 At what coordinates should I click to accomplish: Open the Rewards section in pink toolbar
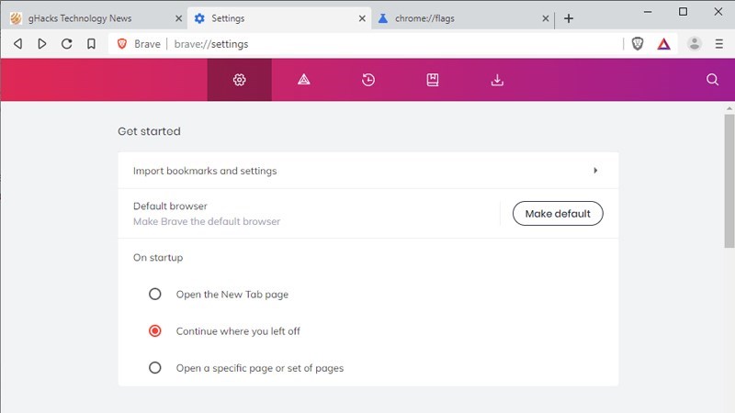(x=304, y=80)
